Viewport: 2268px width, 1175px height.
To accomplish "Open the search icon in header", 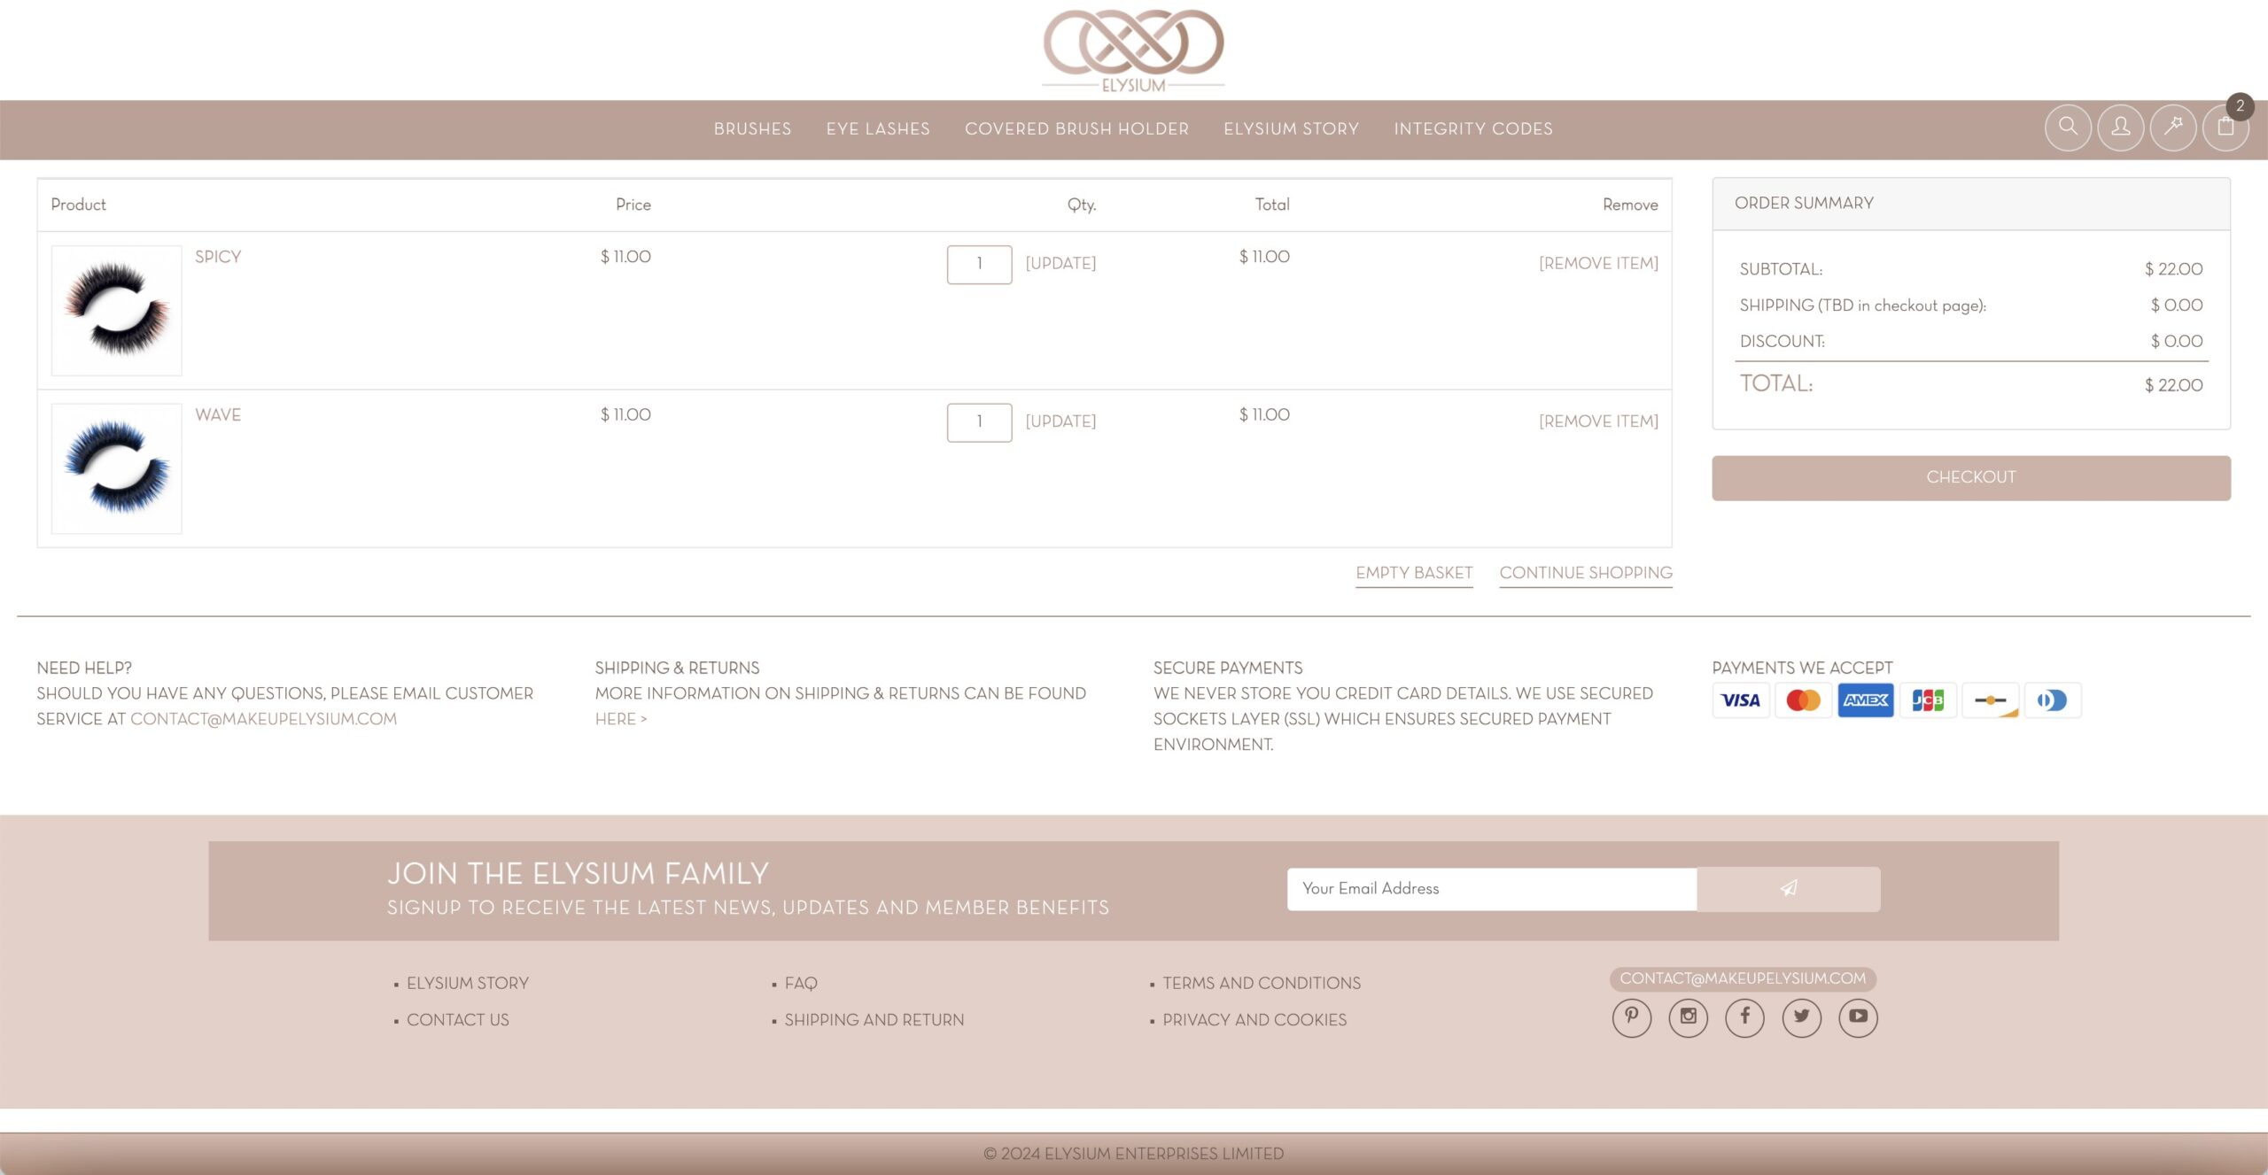I will (x=2068, y=128).
